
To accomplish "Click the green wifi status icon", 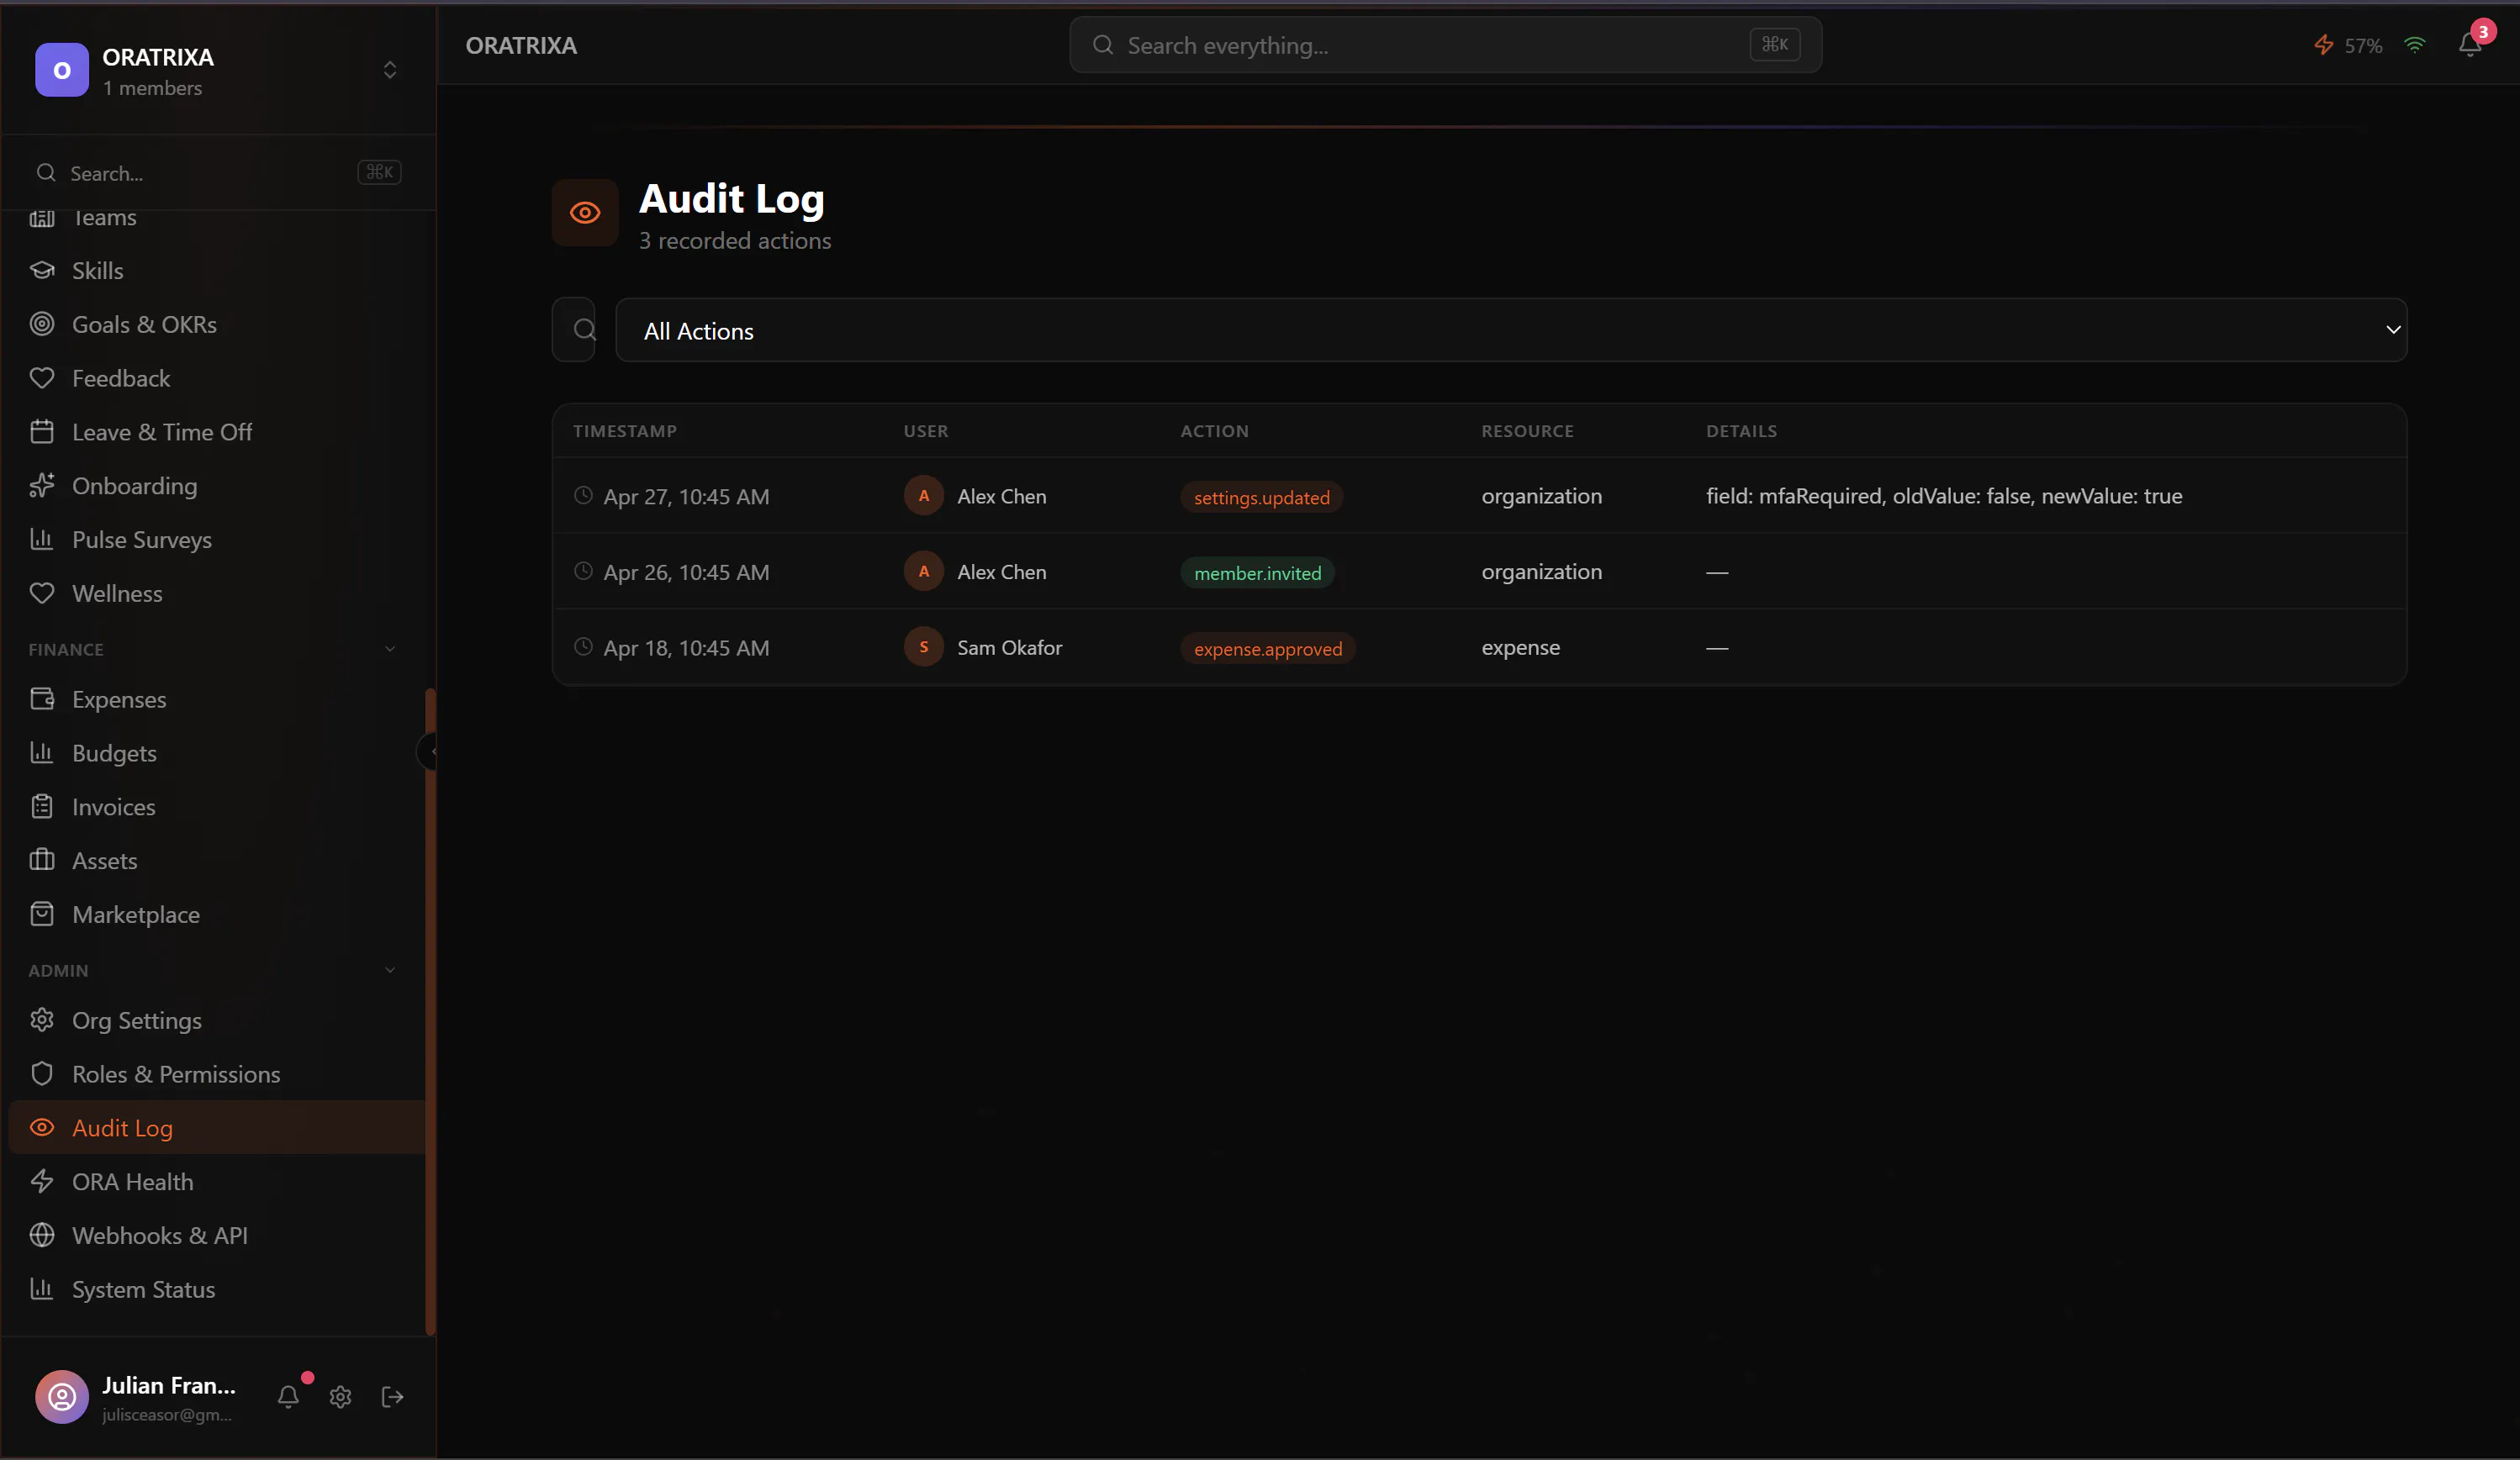I will [x=2414, y=45].
